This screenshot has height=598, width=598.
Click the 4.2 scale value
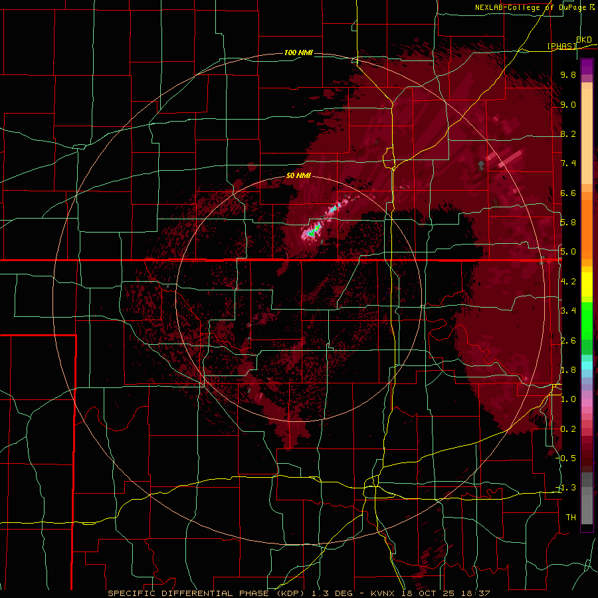pyautogui.click(x=568, y=282)
